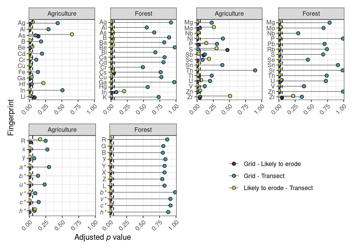Click the purple Grid - Likely to erode legend marker
Viewport: 352px width, 251px height.
tap(234, 164)
